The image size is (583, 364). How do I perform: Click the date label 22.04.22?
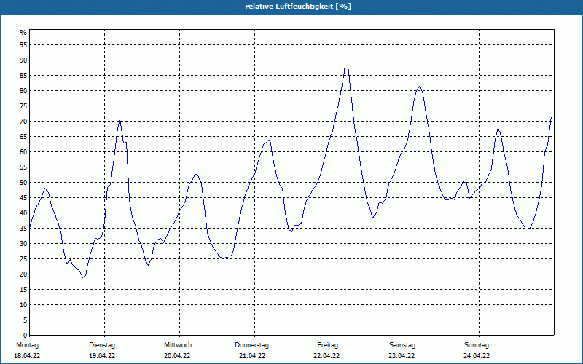[326, 356]
